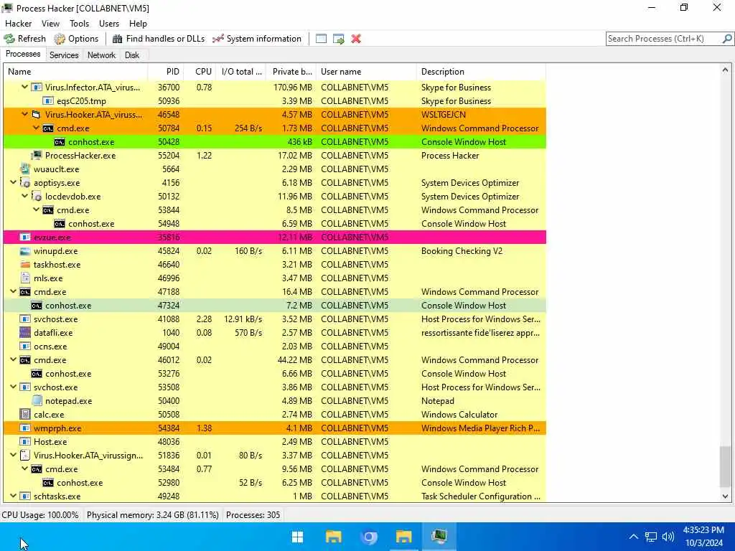Click the locdevdob.exe process icon
This screenshot has height=551, width=735.
(x=37, y=197)
